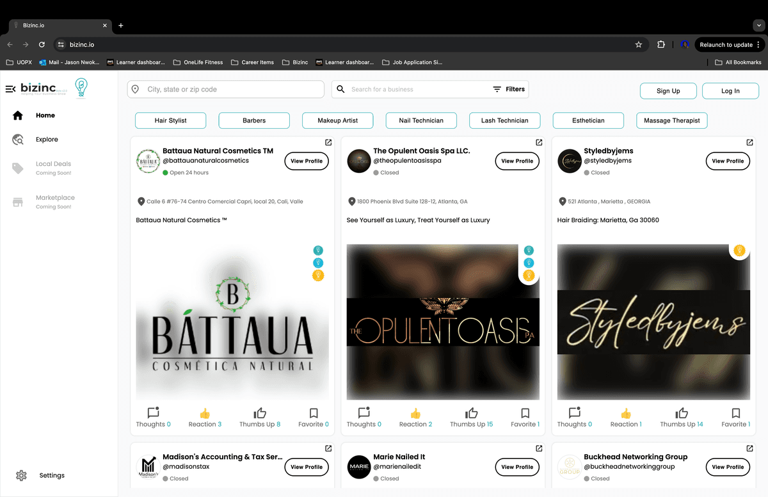View Profile of Buckhead Networking Group
The height and width of the screenshot is (497, 768).
[728, 468]
